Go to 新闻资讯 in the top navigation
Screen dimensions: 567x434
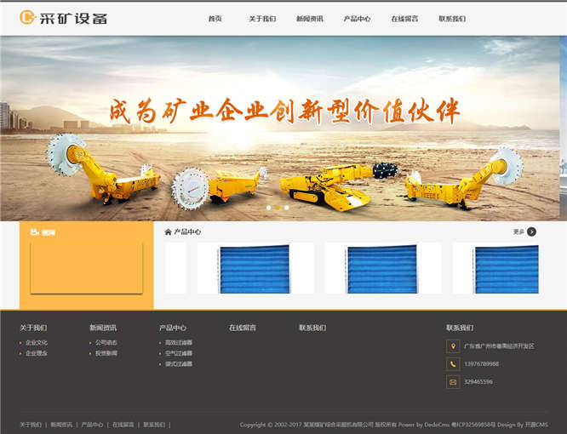(310, 19)
